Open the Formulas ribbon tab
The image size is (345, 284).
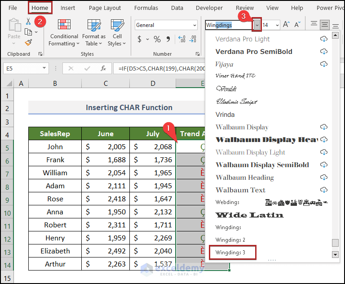[146, 8]
